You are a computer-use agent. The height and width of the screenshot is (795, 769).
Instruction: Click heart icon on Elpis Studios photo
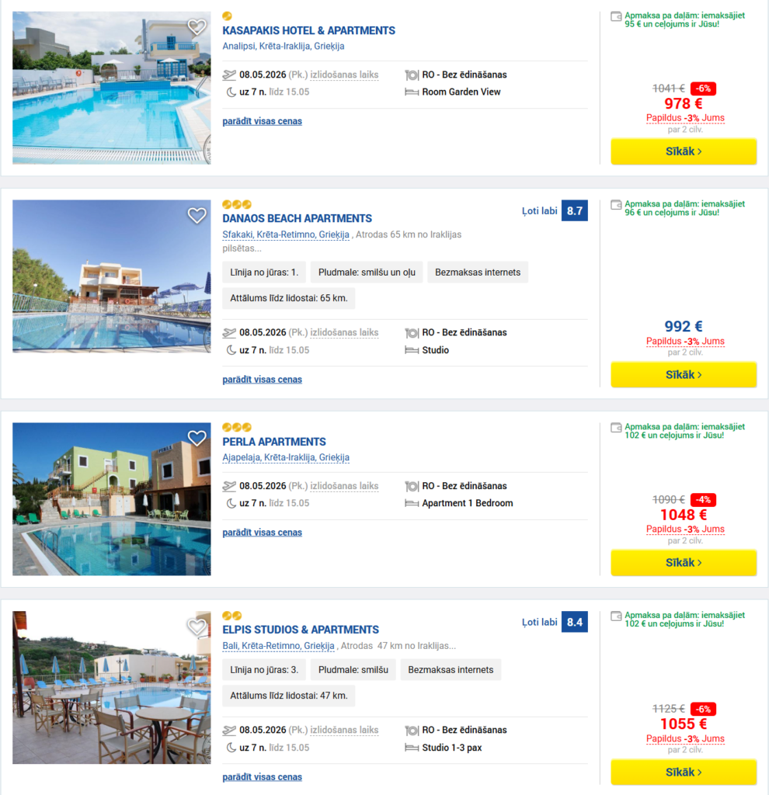tap(197, 627)
